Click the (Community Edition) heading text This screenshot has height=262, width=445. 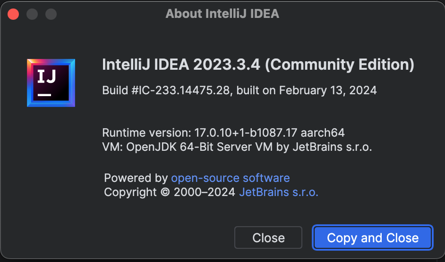(x=339, y=65)
